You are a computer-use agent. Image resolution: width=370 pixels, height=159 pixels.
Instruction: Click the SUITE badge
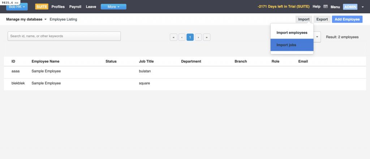42,6
